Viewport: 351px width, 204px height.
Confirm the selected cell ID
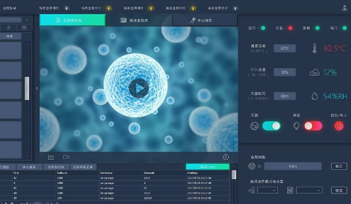(x=339, y=166)
